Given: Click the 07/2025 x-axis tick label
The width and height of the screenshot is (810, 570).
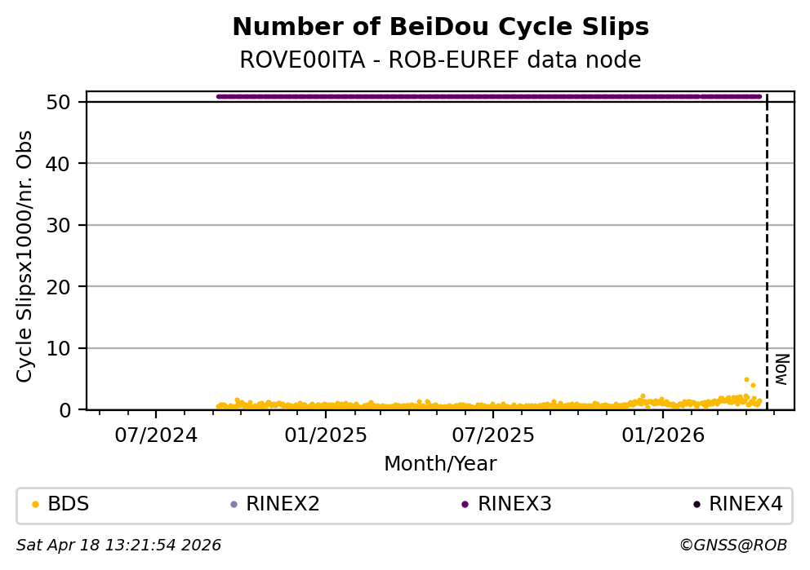Looking at the screenshot, I should point(492,435).
